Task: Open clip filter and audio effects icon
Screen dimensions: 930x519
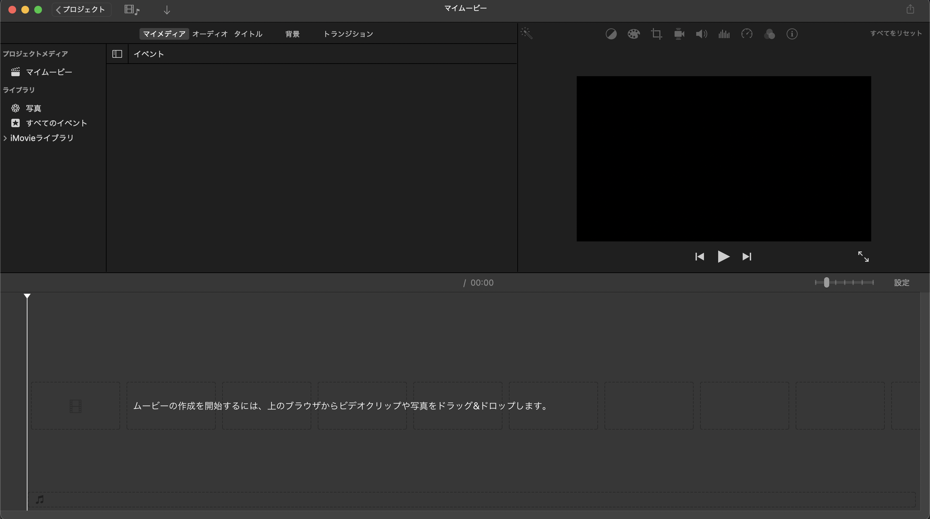Action: [769, 34]
